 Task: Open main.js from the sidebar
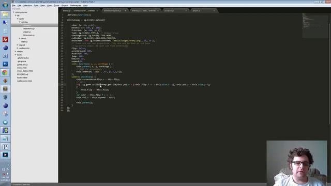24,42
